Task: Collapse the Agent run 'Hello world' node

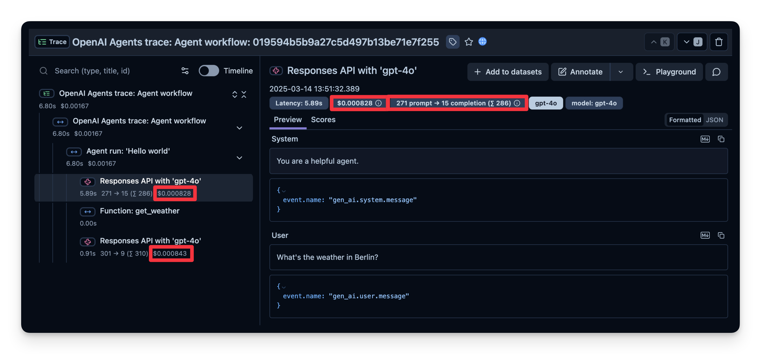Action: (x=239, y=158)
